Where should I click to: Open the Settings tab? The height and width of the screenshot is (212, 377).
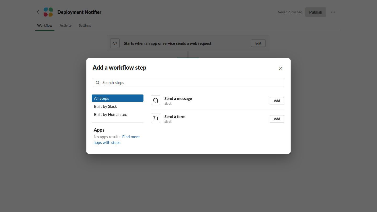(x=85, y=25)
